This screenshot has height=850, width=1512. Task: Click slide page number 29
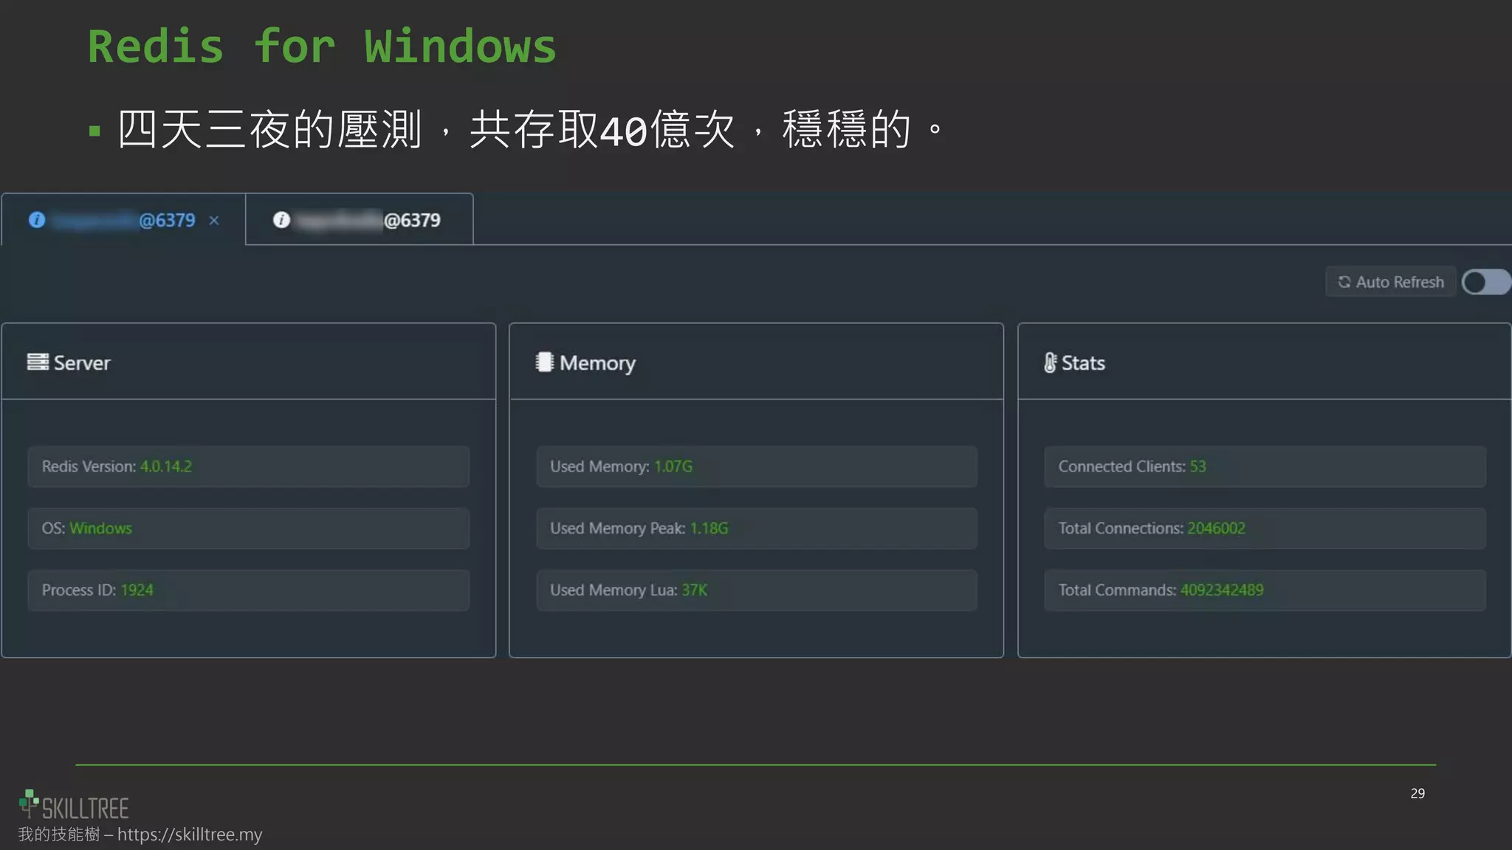[x=1417, y=793]
